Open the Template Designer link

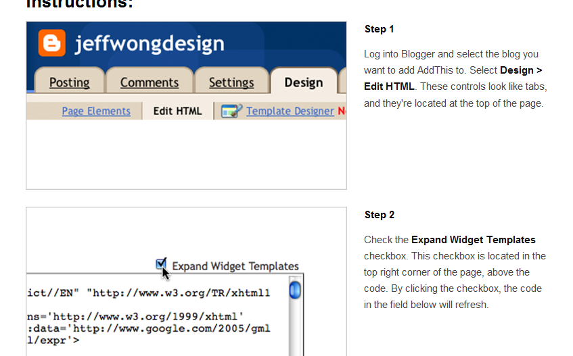coord(290,111)
